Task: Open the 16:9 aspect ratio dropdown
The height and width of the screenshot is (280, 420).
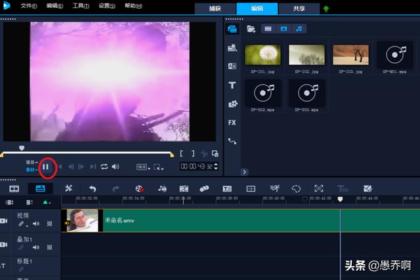Action: coord(143,167)
